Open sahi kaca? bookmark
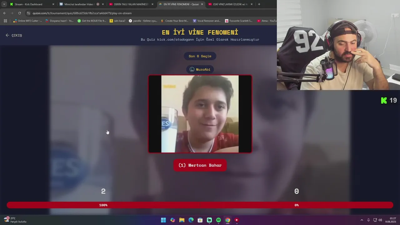Image resolution: width=400 pixels, height=225 pixels. pyautogui.click(x=117, y=21)
